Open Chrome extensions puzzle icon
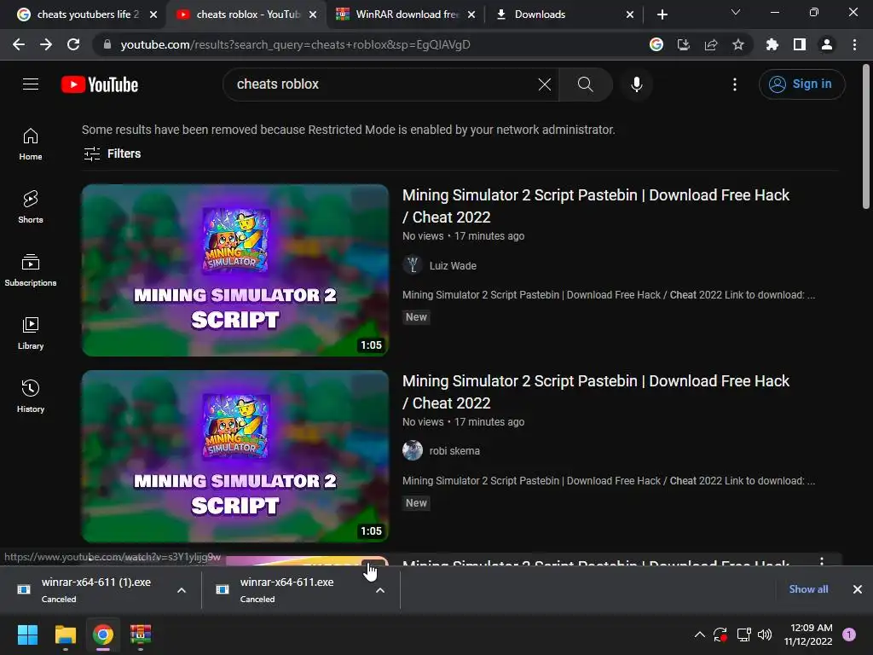Screen dimensions: 873x655 pos(772,44)
